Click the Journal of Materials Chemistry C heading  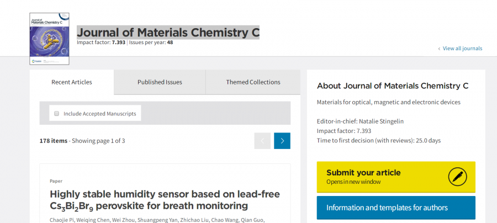pos(168,33)
